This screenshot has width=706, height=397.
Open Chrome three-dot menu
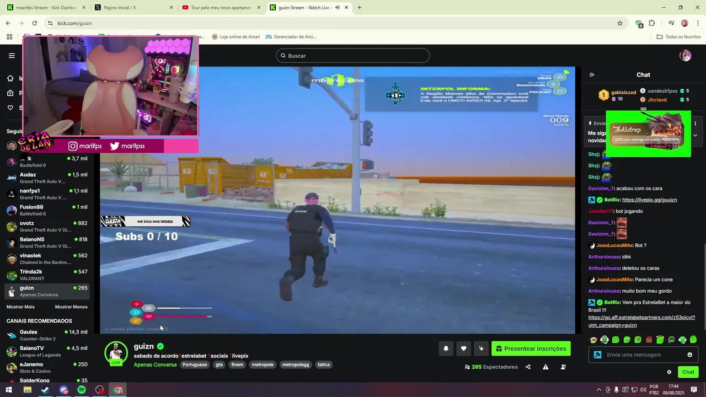coord(698,23)
